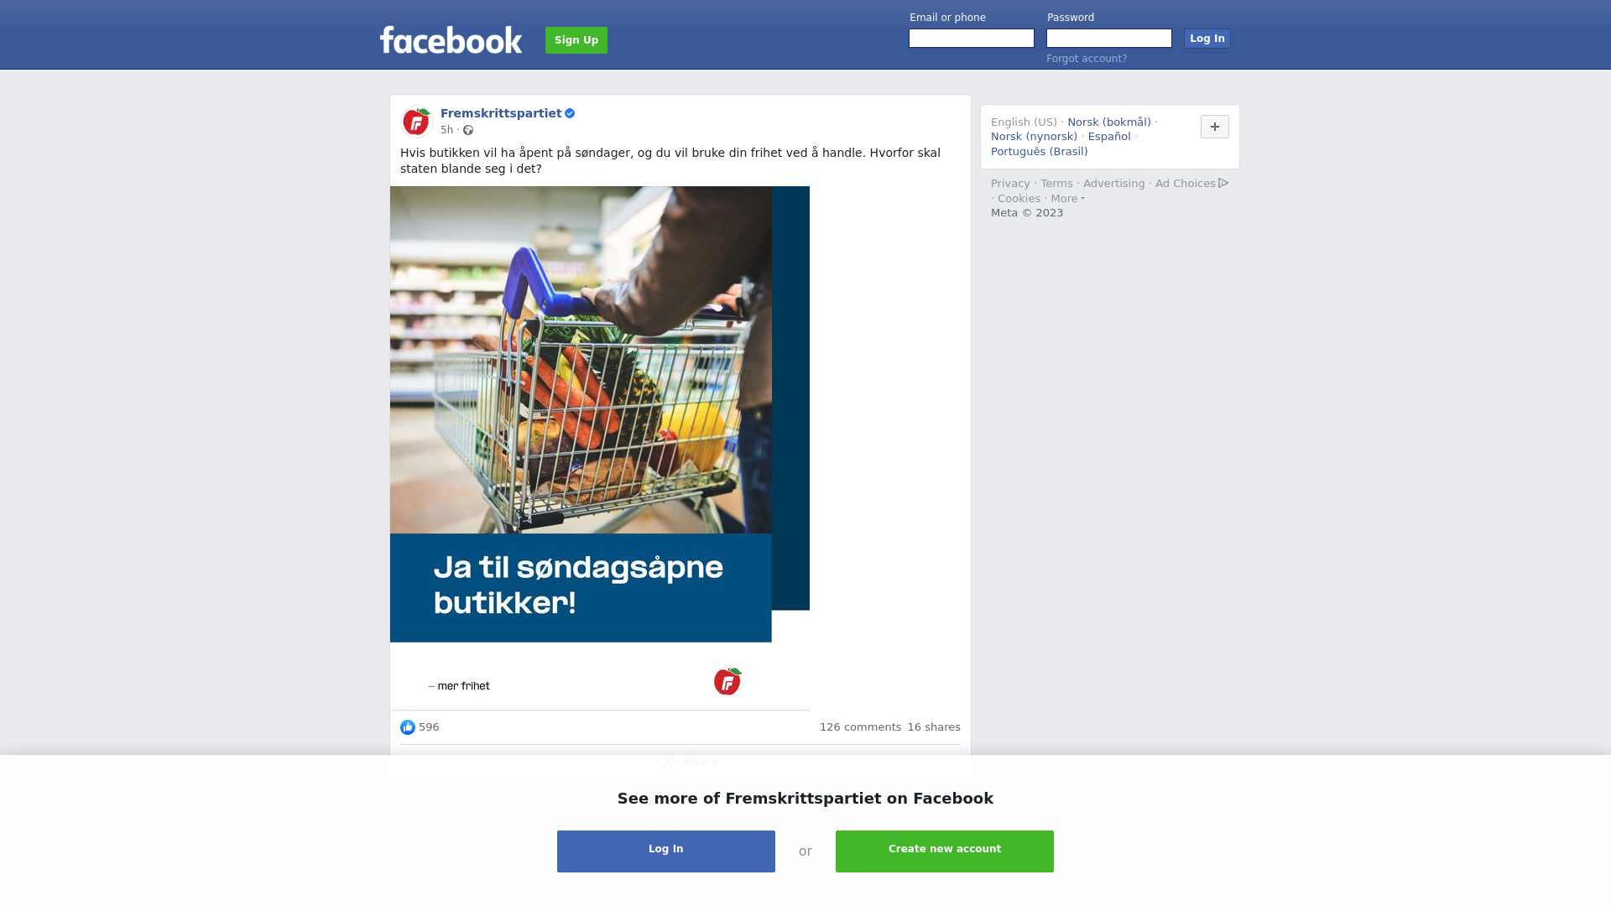1611x906 pixels.
Task: Click the green Sign Up button
Action: pos(576,40)
